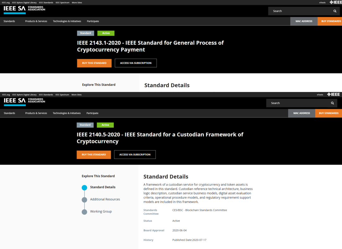Image resolution: width=342 pixels, height=249 pixels.
Task: Open Participate menu in top page
Action: click(x=93, y=21)
